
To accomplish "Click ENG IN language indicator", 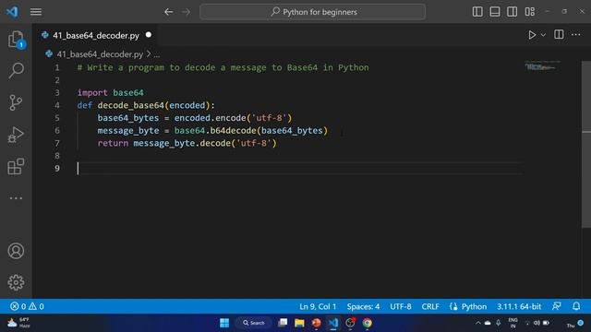I will click(513, 323).
